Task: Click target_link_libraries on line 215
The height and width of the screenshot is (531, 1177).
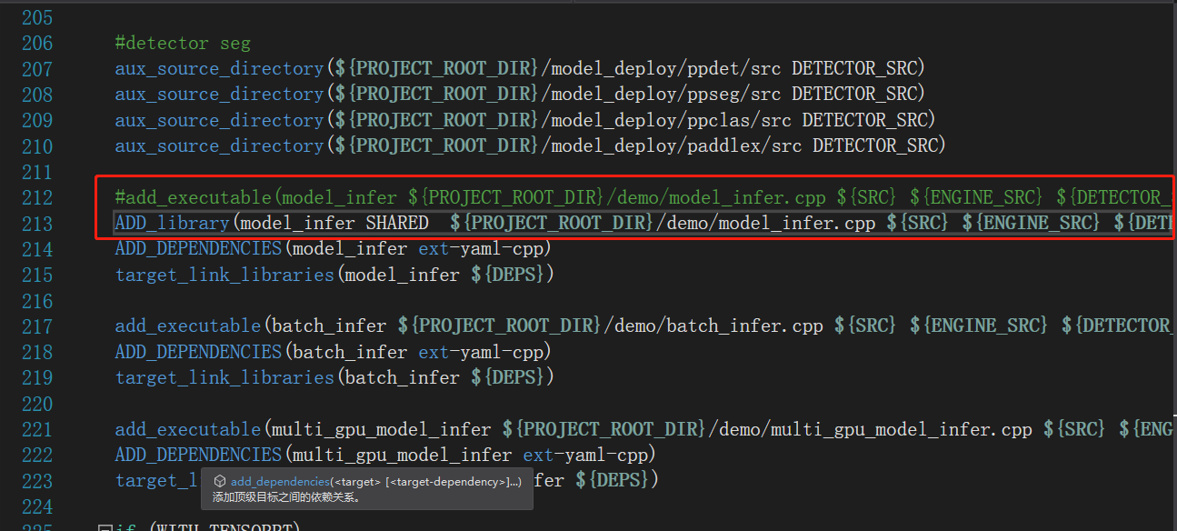Action: (x=224, y=274)
